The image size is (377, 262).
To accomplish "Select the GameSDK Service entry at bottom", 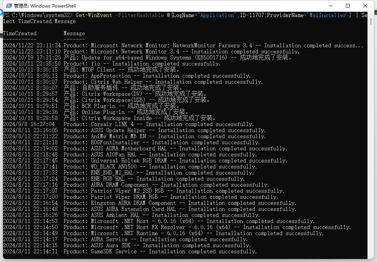I will (152, 251).
